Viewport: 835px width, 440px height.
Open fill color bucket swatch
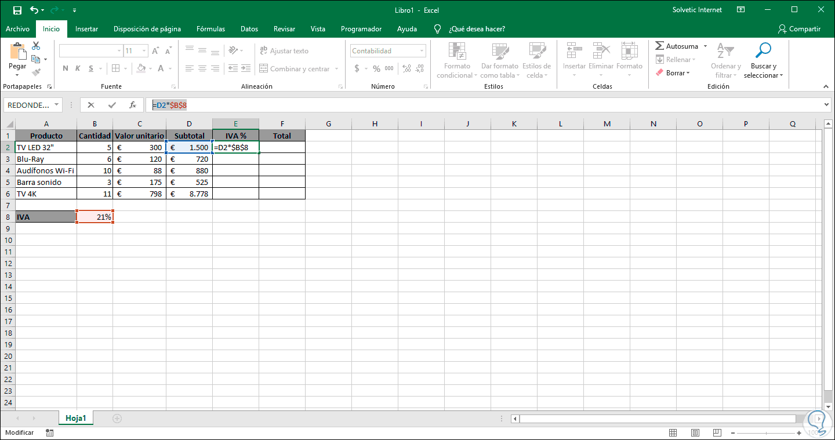coord(141,68)
